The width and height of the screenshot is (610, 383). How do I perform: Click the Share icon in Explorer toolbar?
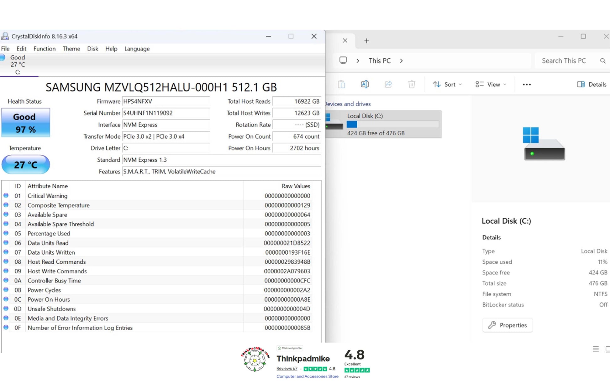tap(388, 84)
